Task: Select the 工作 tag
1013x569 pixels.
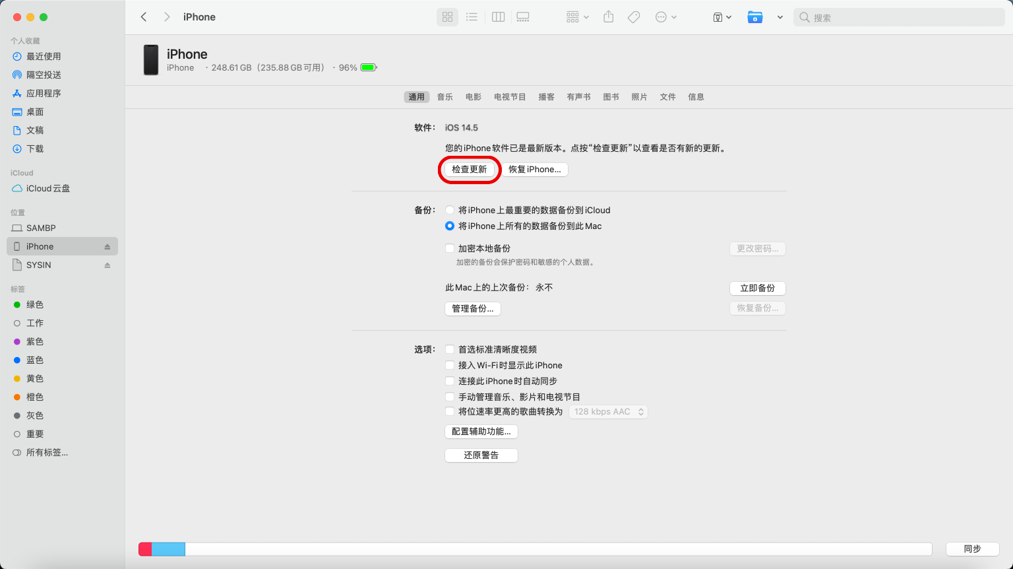Action: click(x=62, y=323)
